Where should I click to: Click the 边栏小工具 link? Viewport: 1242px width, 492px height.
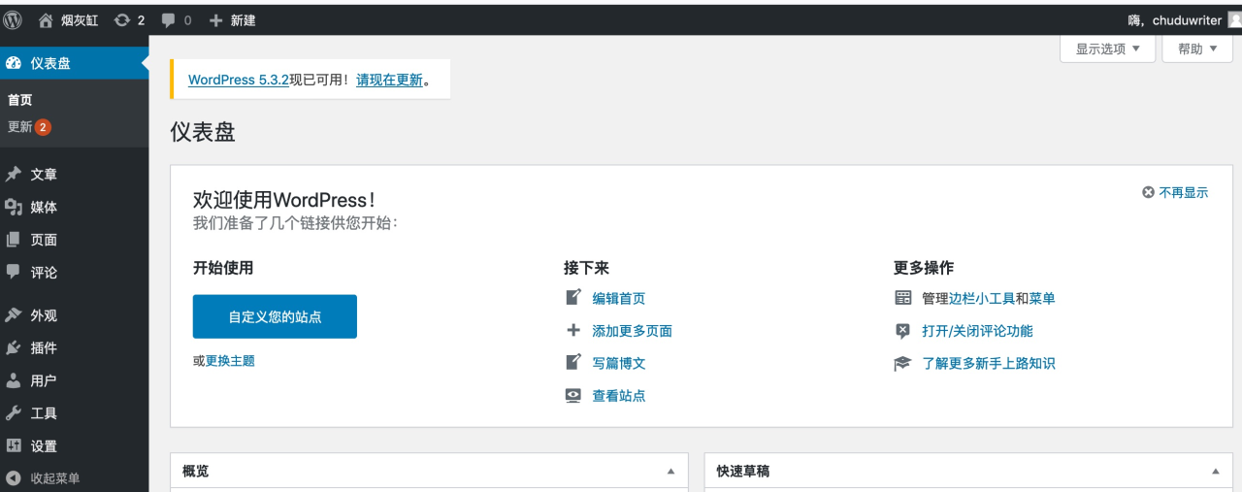(982, 299)
